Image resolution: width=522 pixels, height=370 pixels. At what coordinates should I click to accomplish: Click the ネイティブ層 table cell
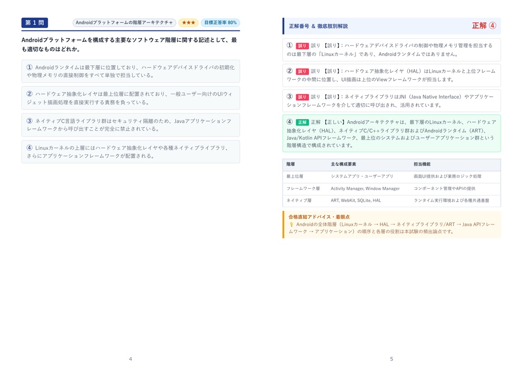click(299, 201)
